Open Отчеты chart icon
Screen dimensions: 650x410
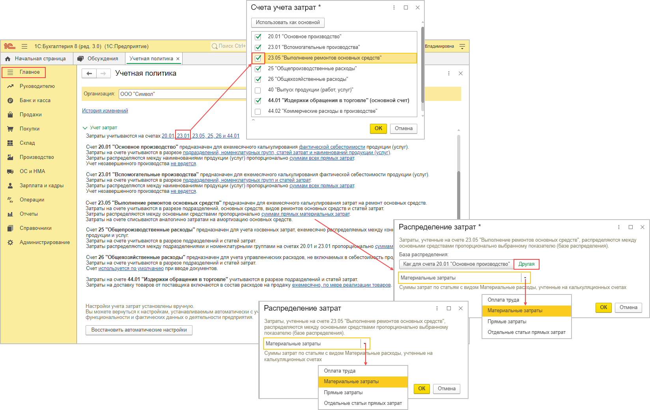(10, 214)
